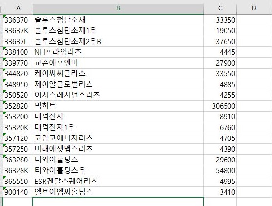Click the empty selected cell below 엘브이엠씨홀딩스

(x=118, y=202)
